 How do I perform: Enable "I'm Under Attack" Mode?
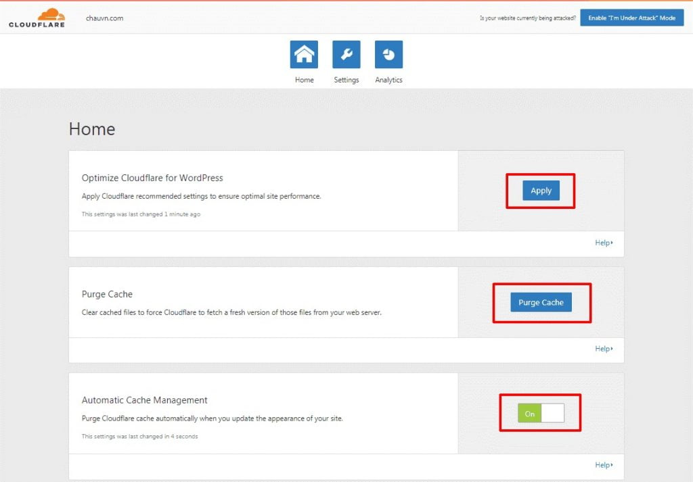[x=631, y=18]
